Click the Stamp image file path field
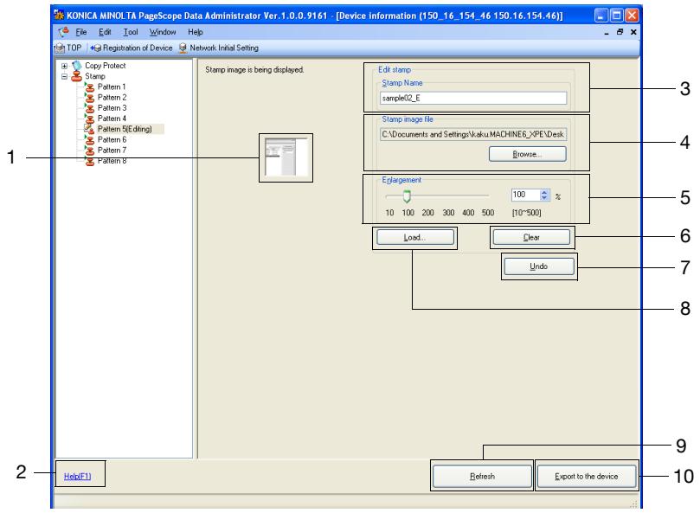This screenshot has width=700, height=513. [473, 134]
